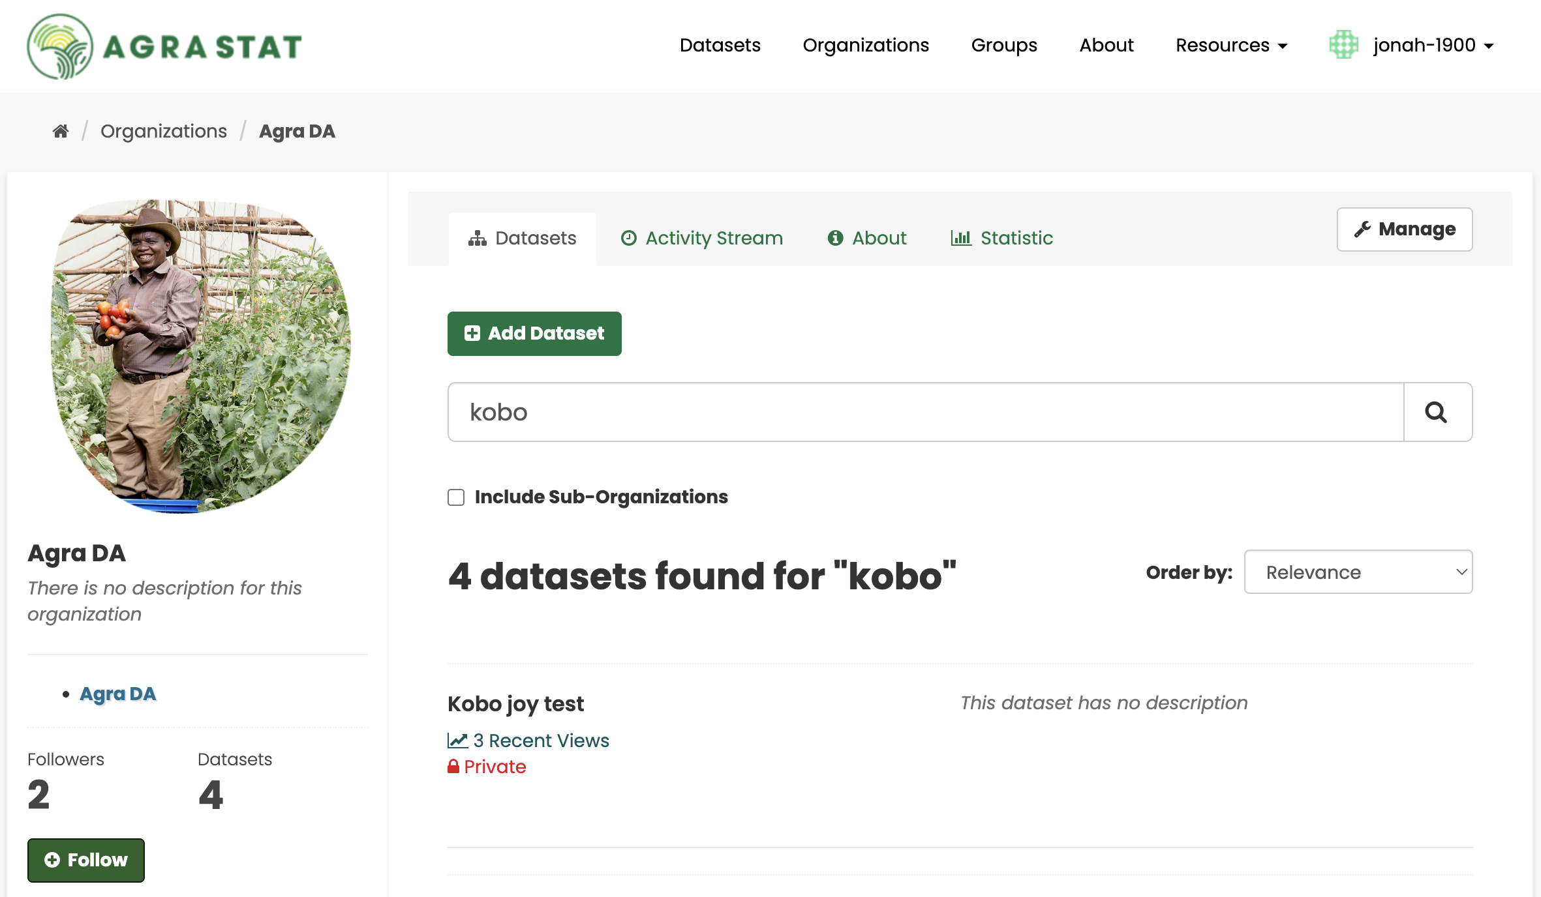Image resolution: width=1541 pixels, height=897 pixels.
Task: Go to Groups in the navigation bar
Action: 1004,45
